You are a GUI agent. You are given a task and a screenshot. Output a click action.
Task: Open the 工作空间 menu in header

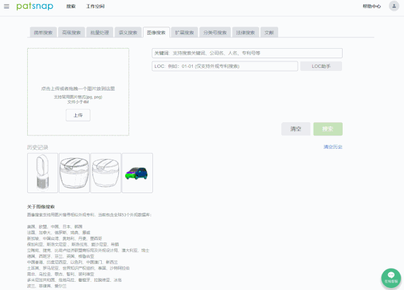95,6
